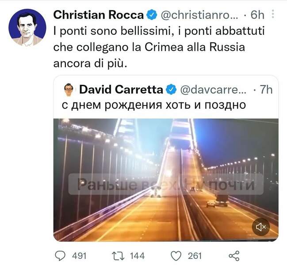Image resolution: width=287 pixels, height=265 pixels.
Task: Open the 6h timestamp of the tweet
Action: pyautogui.click(x=257, y=15)
